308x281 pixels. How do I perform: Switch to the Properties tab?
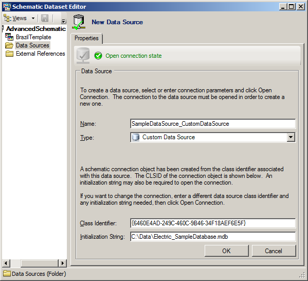point(86,38)
